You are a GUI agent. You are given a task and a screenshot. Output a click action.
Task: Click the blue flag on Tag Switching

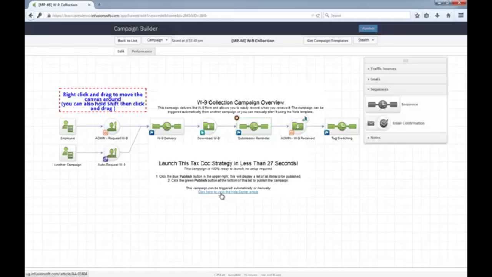(x=327, y=133)
